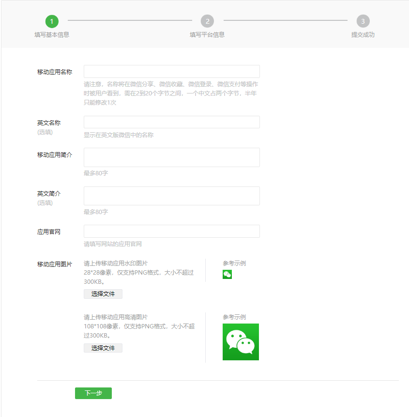The height and width of the screenshot is (417, 409).
Task: Click the green 下一步 button
Action: [93, 393]
